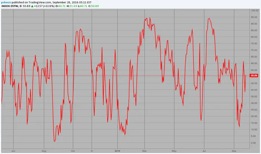The image size is (261, 154).
Task: Click the Oct date axis label
Action: (73, 151)
